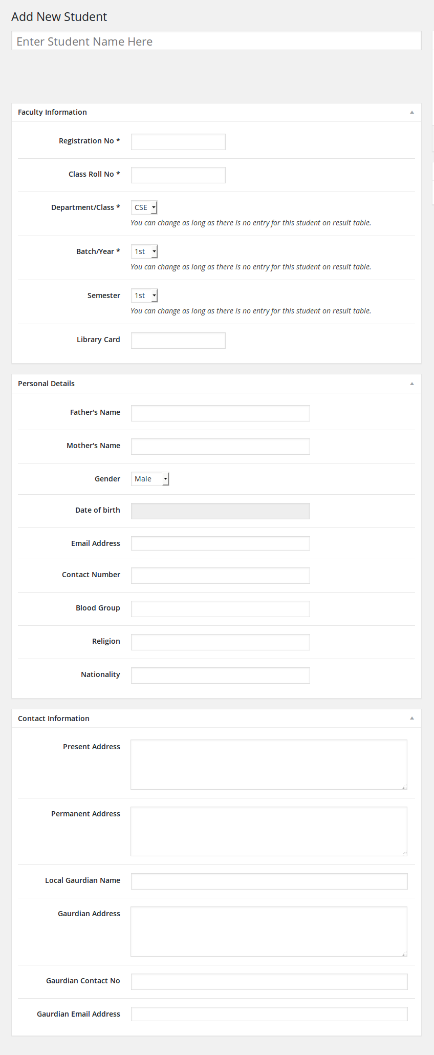Click the Present Address text area

click(x=269, y=764)
